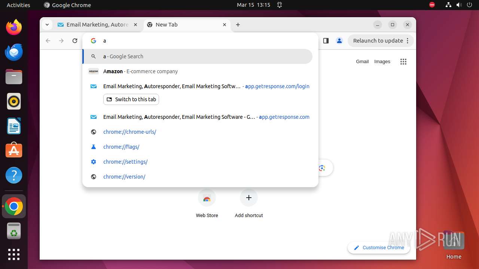The height and width of the screenshot is (269, 479).
Task: Open the power system menu icon
Action: coord(470,5)
